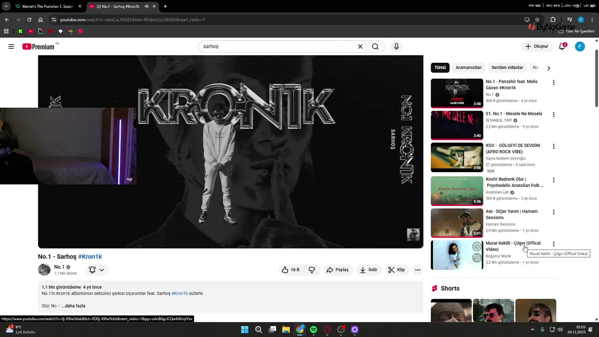
Task: Toggle subscription notification bell for No.1
Action: tap(97, 270)
